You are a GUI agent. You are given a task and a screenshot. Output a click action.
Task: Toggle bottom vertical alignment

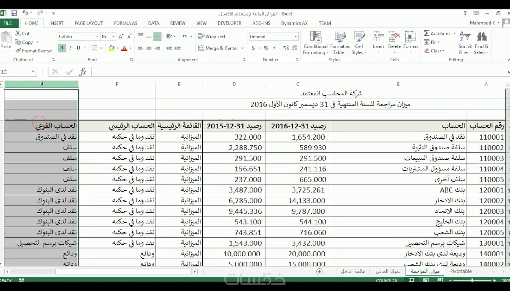point(157,36)
